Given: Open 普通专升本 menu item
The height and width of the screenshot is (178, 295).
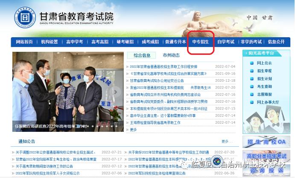Looking at the screenshot, I should tap(175, 42).
